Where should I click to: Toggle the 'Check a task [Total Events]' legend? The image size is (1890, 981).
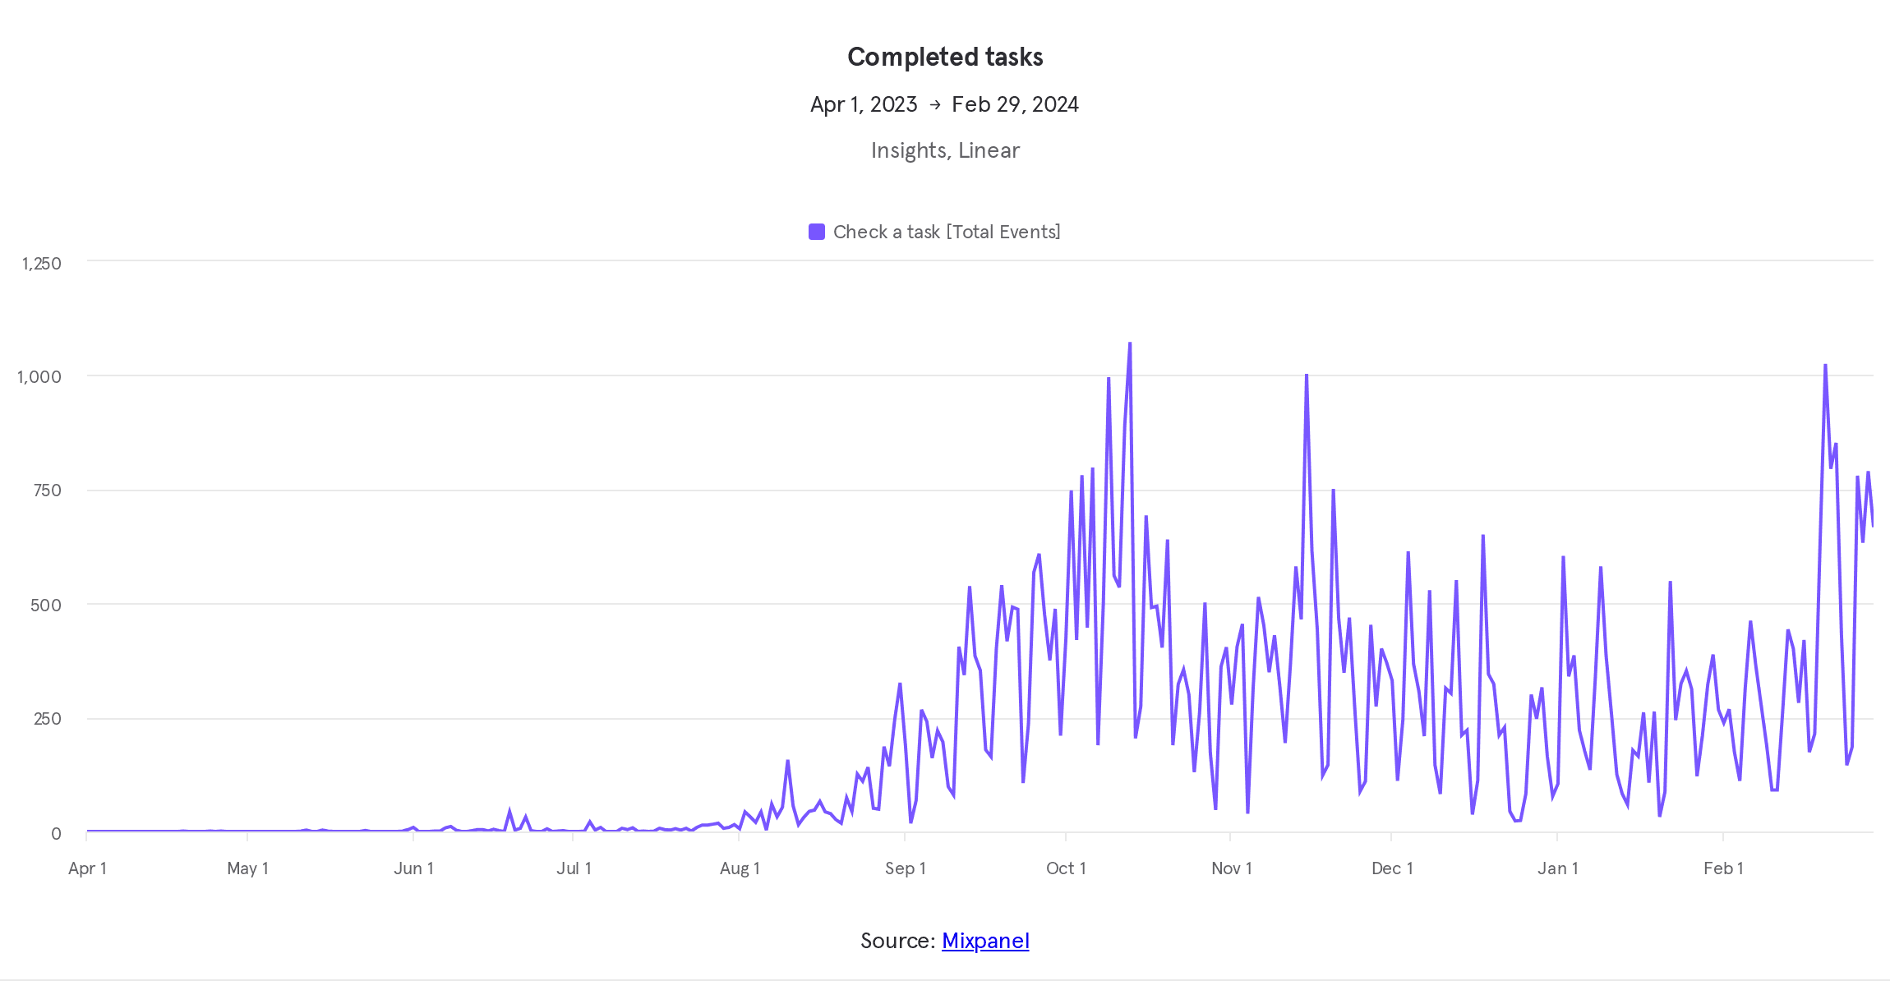point(946,232)
